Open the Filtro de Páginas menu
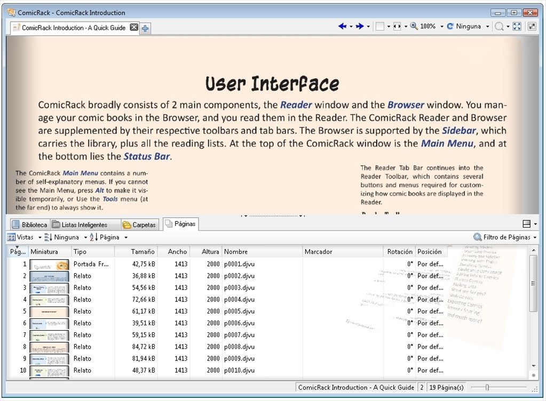Image resolution: width=546 pixels, height=401 pixels. point(505,237)
